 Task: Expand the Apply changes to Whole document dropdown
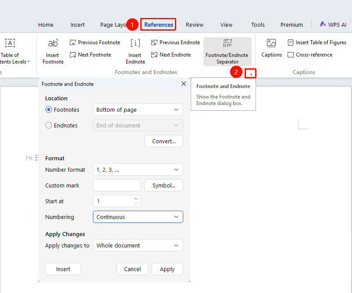pyautogui.click(x=138, y=245)
